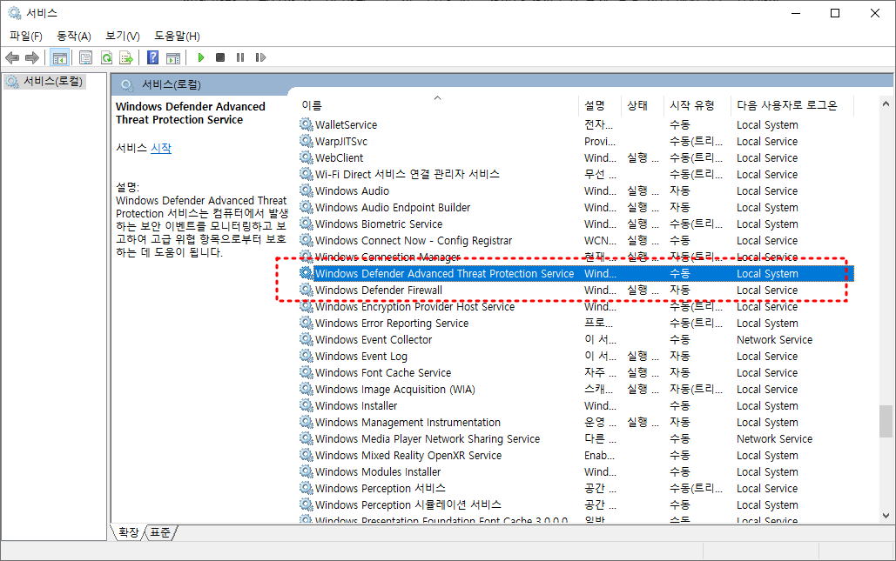The image size is (896, 561).
Task: Select the gear icon beside Windows Installer
Action: tap(307, 406)
